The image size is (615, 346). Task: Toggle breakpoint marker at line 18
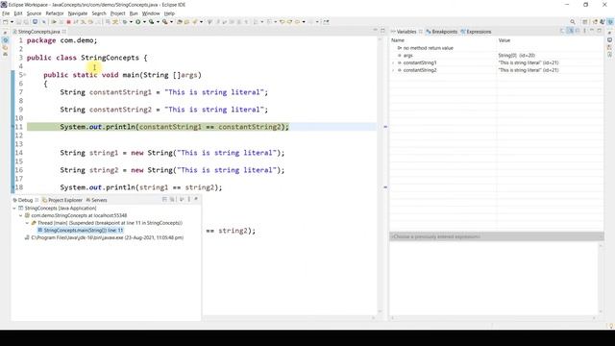(x=12, y=187)
